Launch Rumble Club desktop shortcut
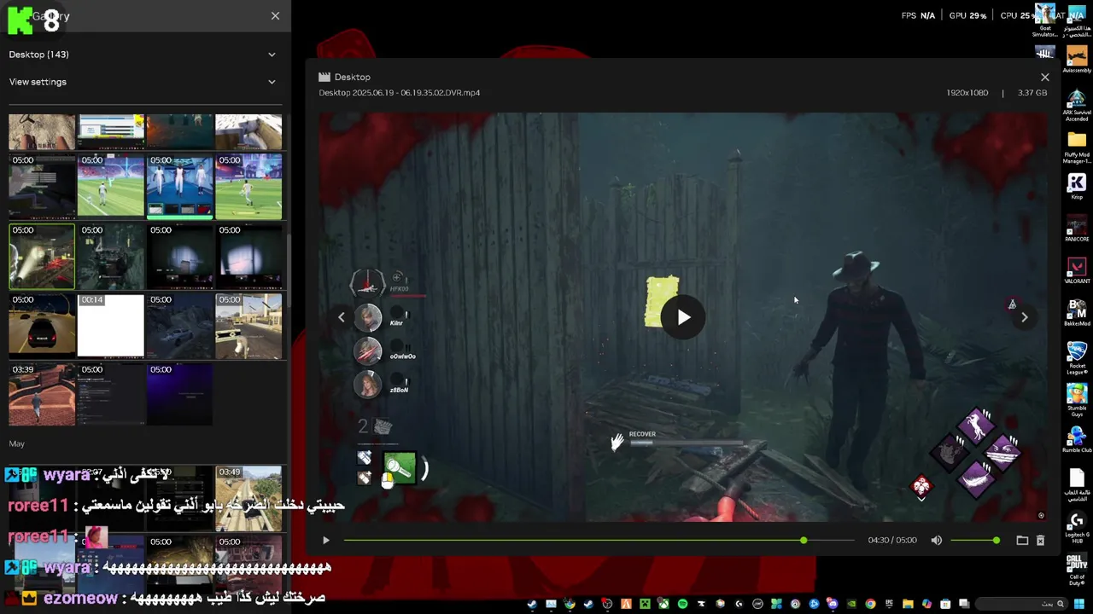This screenshot has height=614, width=1093. [x=1077, y=439]
